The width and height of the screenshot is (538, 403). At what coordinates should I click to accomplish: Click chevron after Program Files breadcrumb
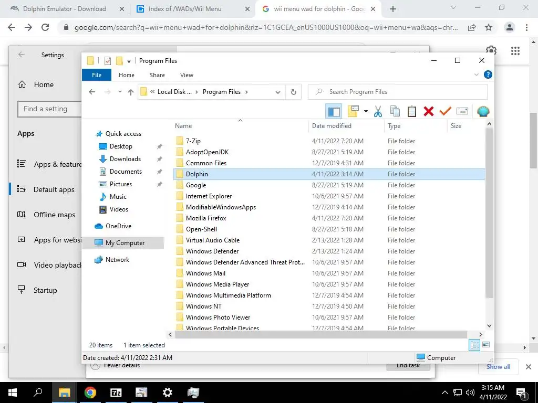click(246, 92)
